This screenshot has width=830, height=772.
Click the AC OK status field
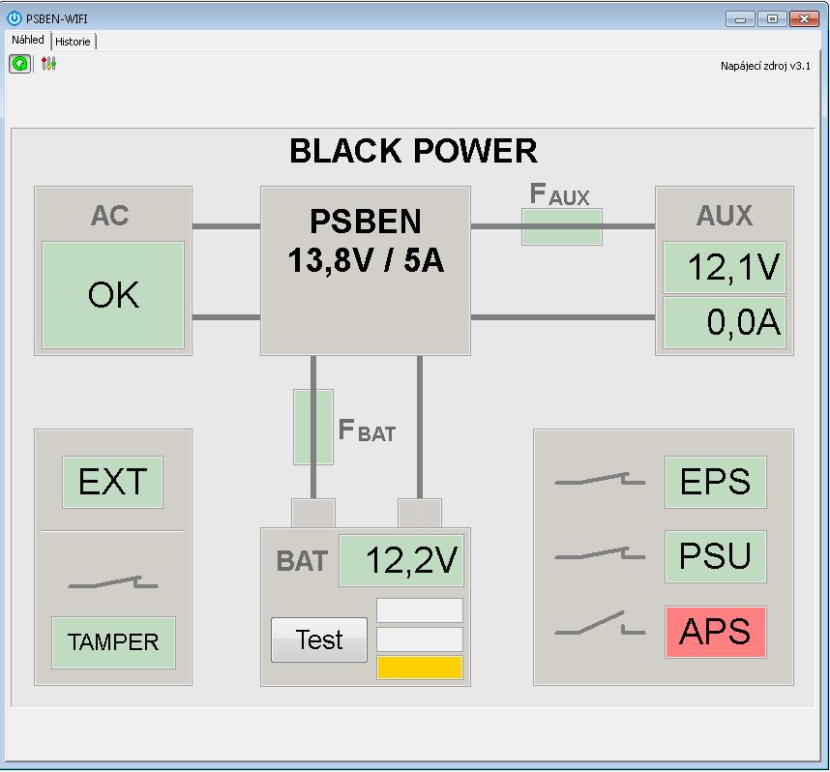pos(113,295)
